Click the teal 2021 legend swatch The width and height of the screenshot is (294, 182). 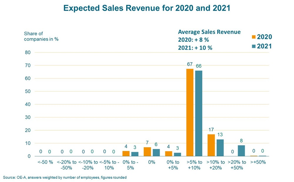254,46
